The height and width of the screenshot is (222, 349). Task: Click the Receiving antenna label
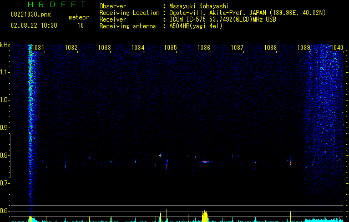pos(128,26)
